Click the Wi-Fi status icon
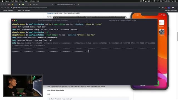 pyautogui.click(x=154, y=1)
